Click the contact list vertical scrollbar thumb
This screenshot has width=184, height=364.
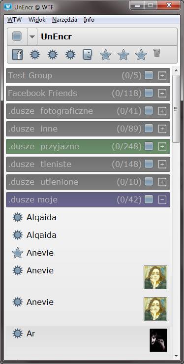coord(176,109)
